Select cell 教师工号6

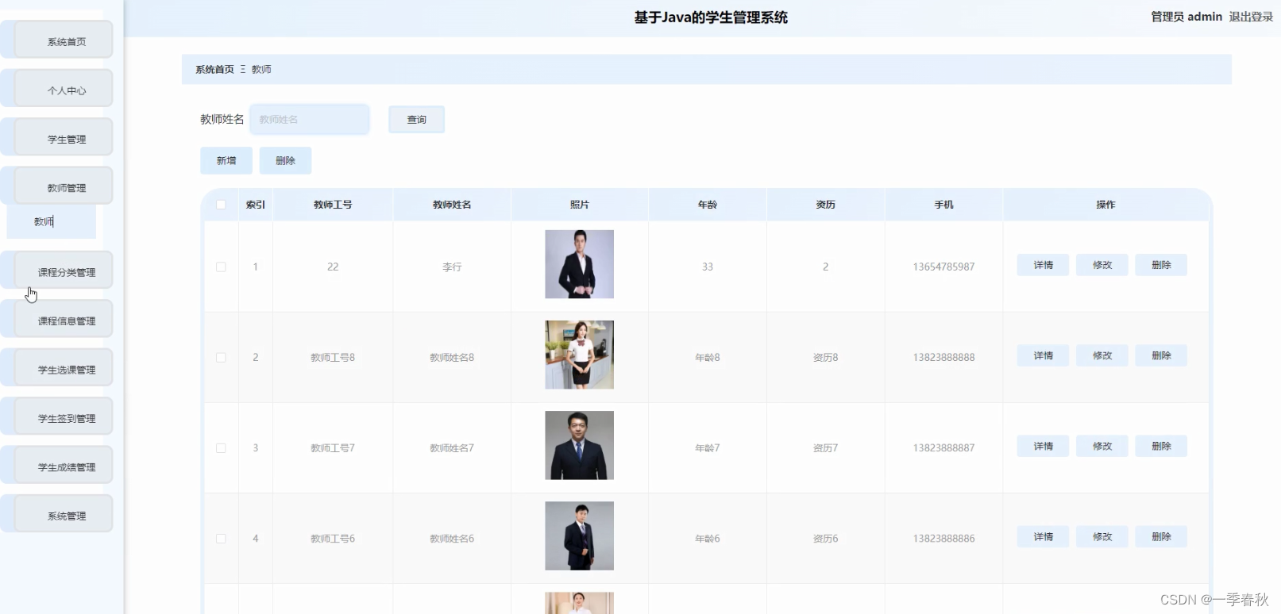[333, 538]
